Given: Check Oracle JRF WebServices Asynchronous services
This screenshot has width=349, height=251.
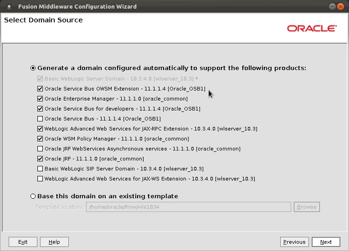Looking at the screenshot, I should pos(40,148).
